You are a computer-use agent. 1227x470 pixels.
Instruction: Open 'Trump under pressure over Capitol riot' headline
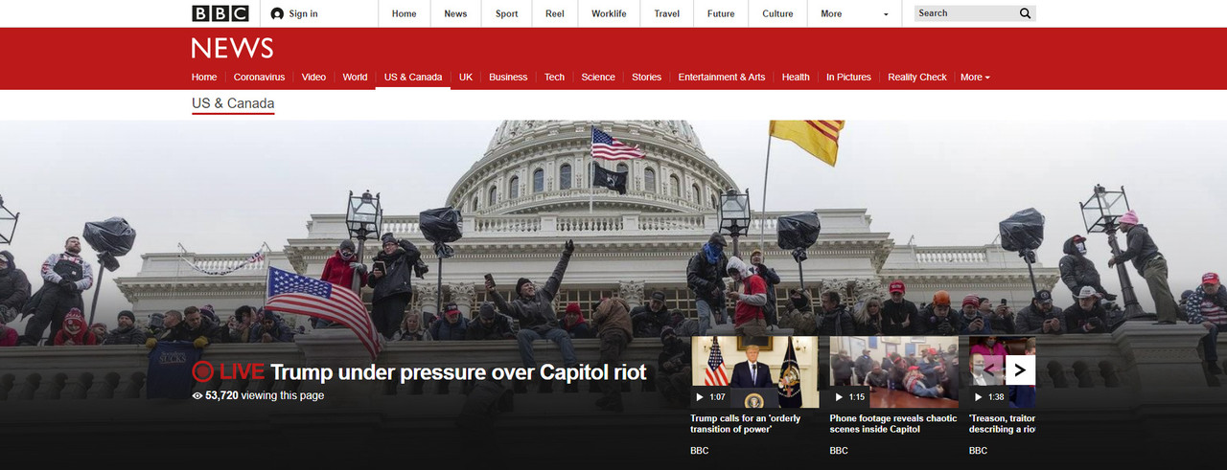click(458, 371)
